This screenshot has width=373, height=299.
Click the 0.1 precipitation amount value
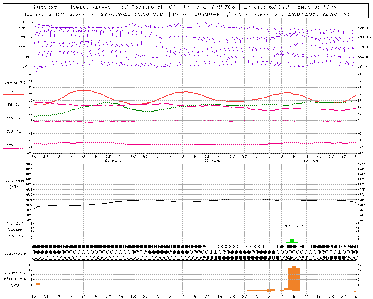click(300, 226)
